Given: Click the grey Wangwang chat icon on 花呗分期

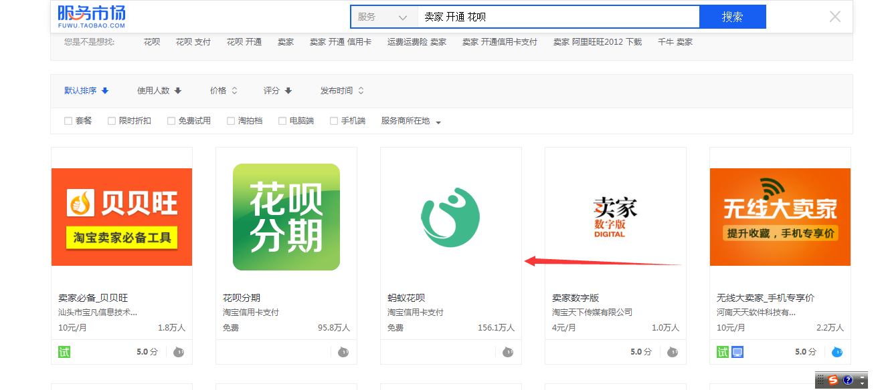Looking at the screenshot, I should 343,352.
